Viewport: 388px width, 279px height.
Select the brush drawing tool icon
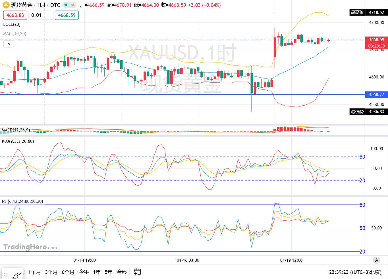17,275
